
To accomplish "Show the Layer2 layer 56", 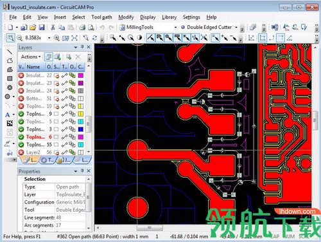I will tap(21, 153).
